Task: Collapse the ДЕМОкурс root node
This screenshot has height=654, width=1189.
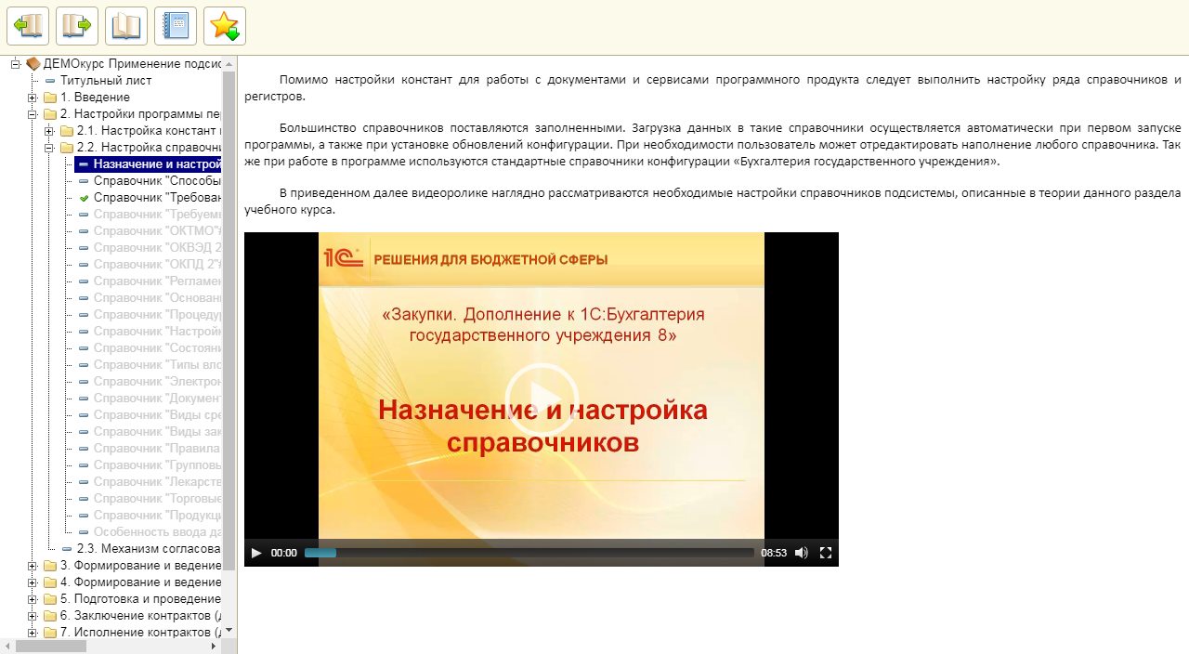Action: (16, 64)
